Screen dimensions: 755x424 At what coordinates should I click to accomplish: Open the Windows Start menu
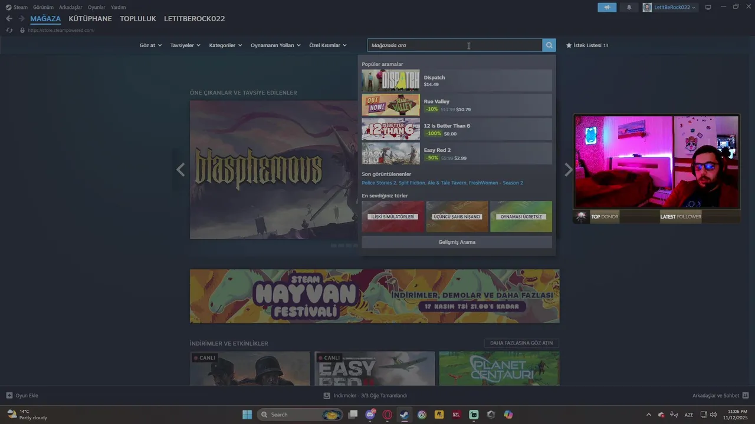[x=247, y=415]
